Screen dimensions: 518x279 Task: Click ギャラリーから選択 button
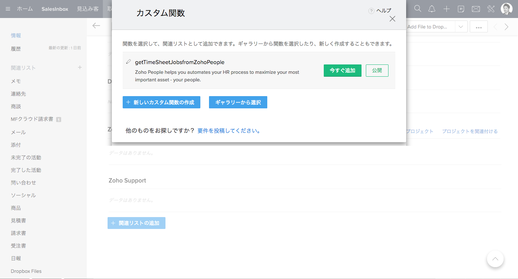click(x=238, y=102)
